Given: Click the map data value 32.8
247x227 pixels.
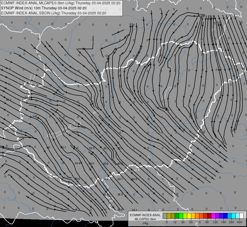Looking at the screenshot, I should [x=120, y=210].
